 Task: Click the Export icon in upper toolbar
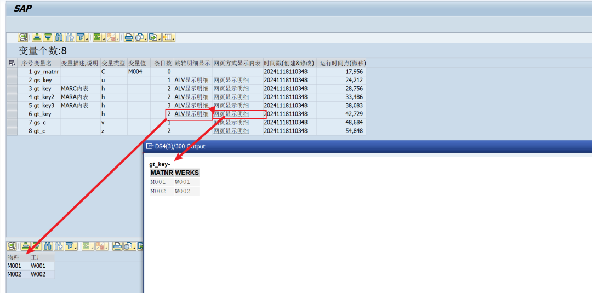pos(153,37)
